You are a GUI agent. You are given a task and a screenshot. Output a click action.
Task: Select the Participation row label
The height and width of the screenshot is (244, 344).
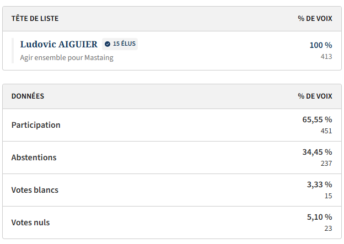[x=36, y=125]
